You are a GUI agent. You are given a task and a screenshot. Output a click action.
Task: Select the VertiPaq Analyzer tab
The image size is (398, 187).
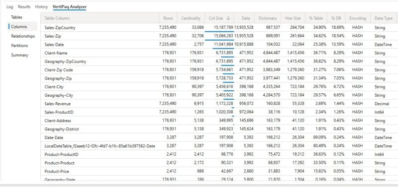70,7
